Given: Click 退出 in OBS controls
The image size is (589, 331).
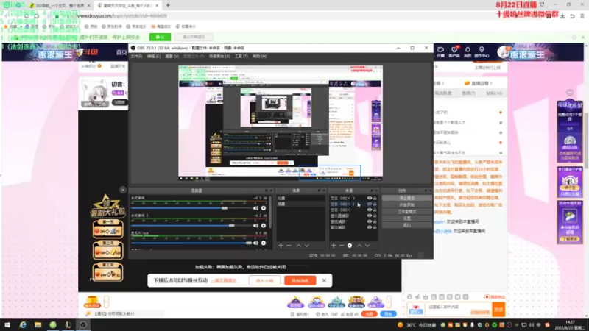Looking at the screenshot, I should pyautogui.click(x=407, y=225).
